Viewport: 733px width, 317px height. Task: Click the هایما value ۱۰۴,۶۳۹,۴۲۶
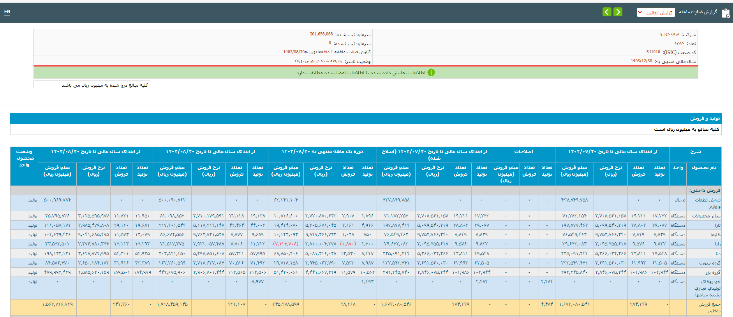point(57,235)
